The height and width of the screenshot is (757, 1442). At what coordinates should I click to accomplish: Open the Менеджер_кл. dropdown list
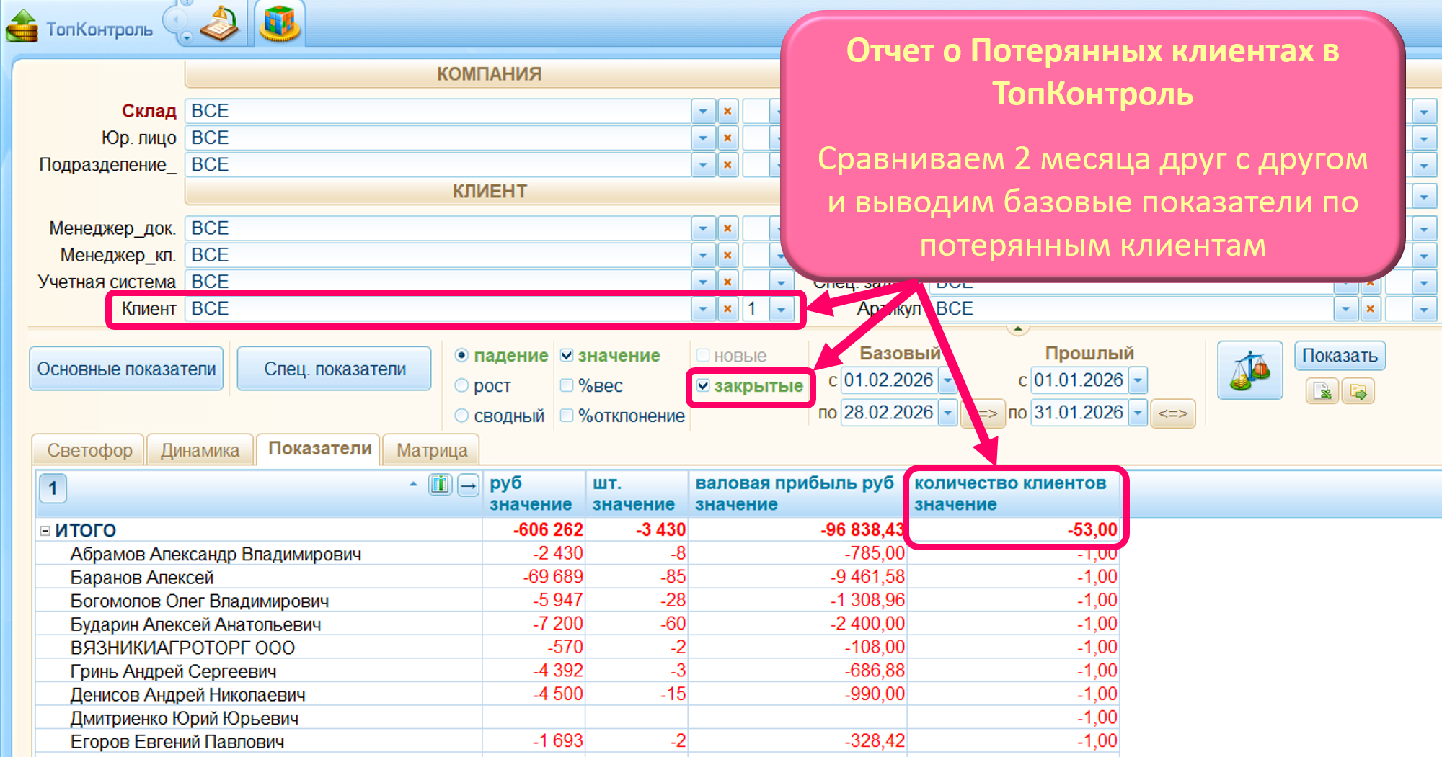point(703,255)
